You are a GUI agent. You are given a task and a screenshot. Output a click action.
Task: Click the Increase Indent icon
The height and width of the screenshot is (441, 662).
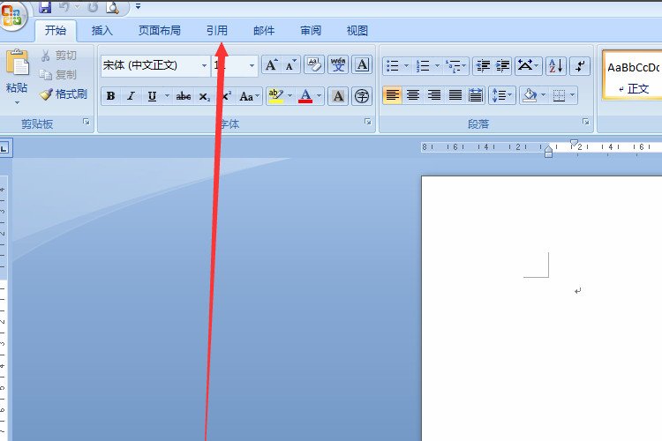[x=502, y=66]
